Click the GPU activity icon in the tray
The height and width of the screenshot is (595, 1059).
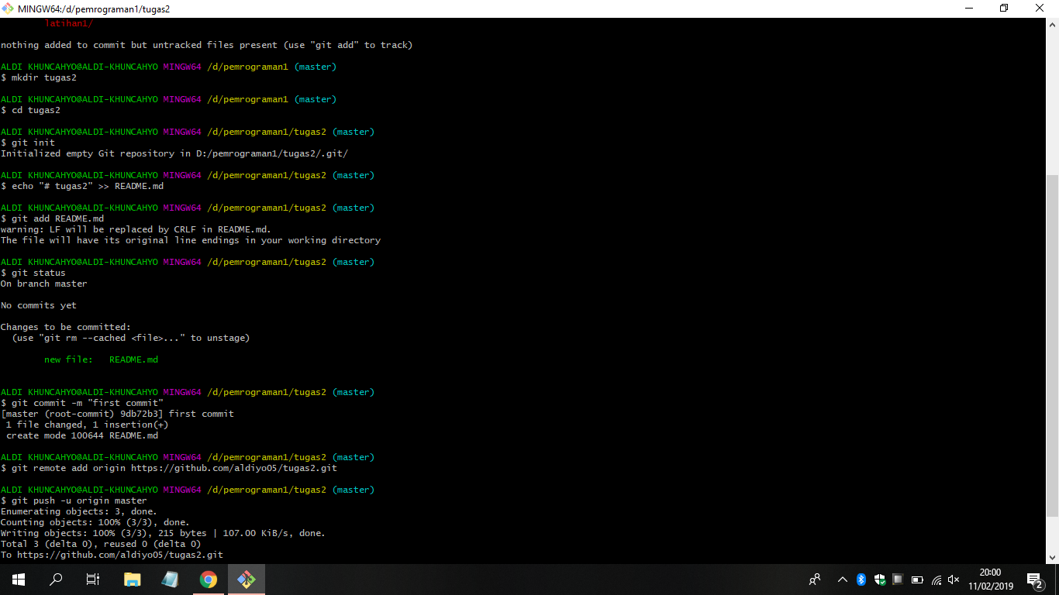pos(897,579)
